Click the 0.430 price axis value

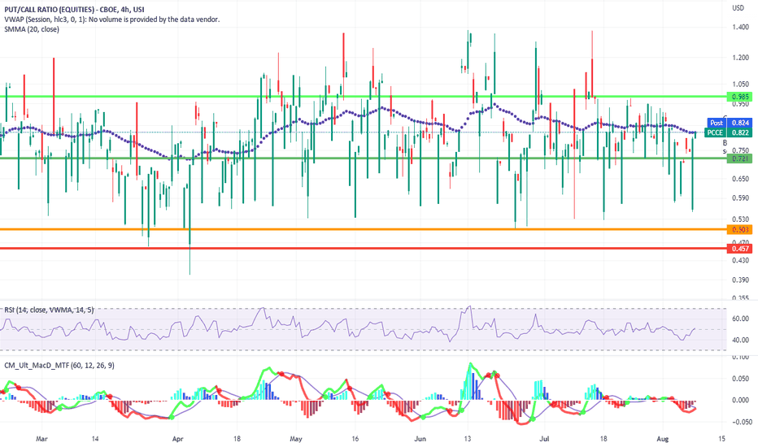coord(741,260)
